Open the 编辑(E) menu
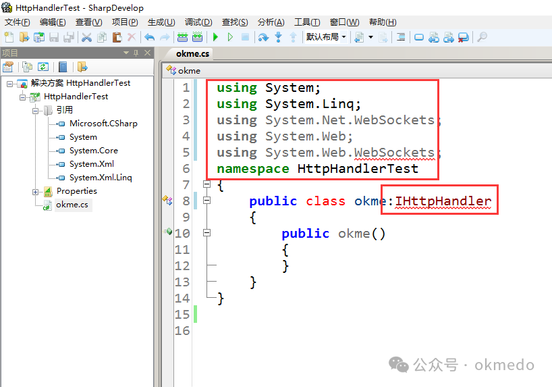Viewport: 552px width, 387px height. point(53,22)
